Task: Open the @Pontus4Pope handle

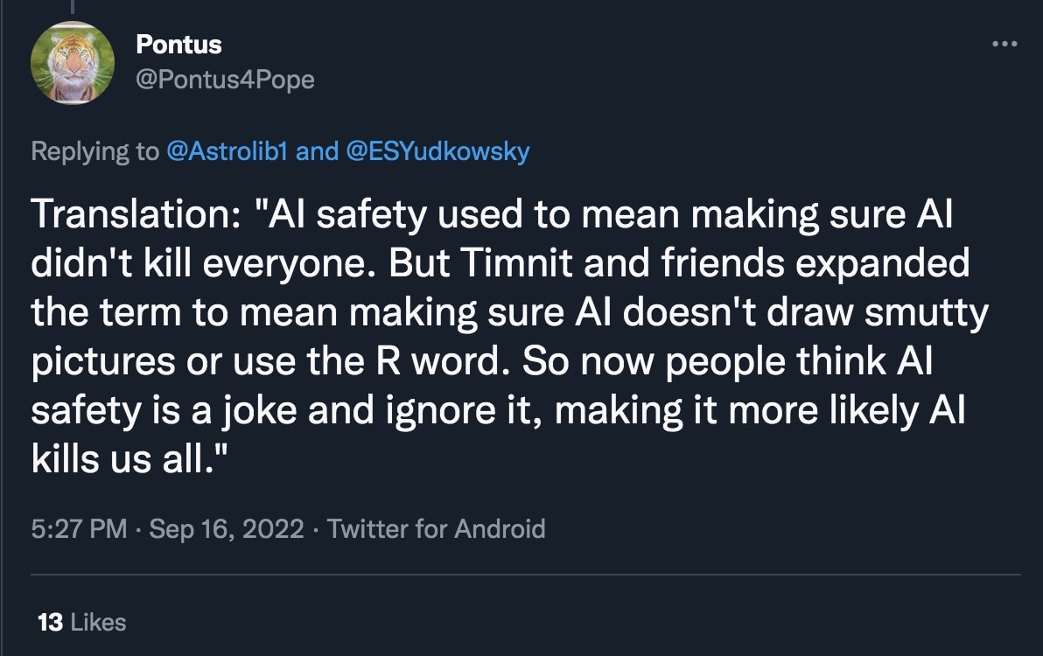Action: pos(225,80)
